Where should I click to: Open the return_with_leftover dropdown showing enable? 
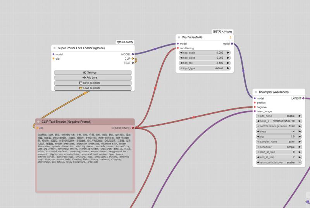(279, 162)
